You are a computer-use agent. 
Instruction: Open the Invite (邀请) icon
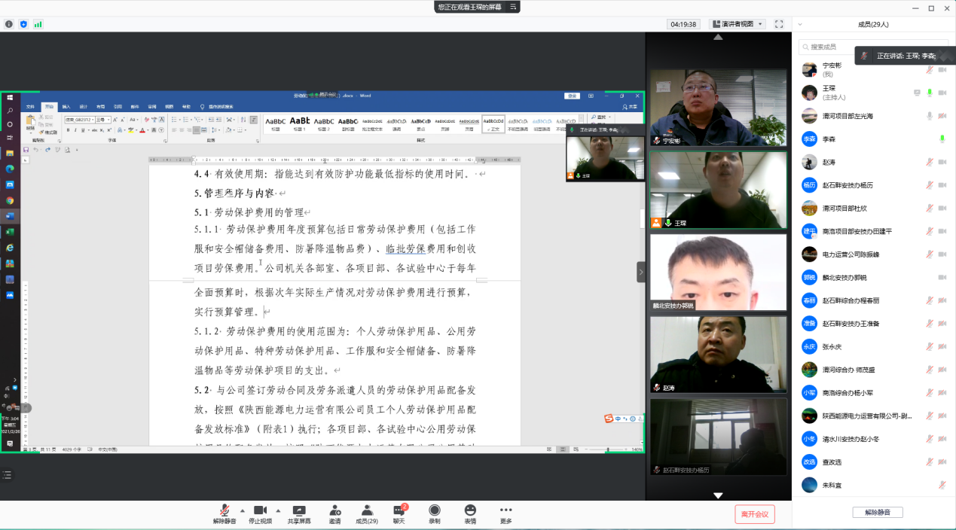tap(334, 511)
